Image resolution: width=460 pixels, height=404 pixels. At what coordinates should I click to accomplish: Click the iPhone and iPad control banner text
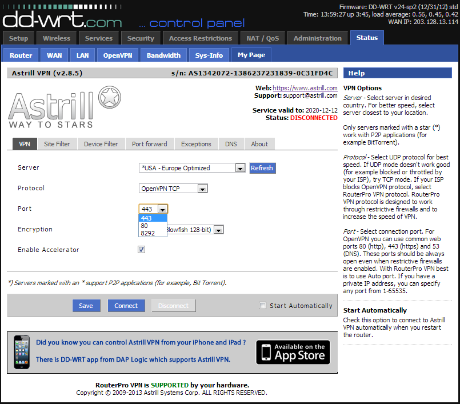tap(141, 342)
